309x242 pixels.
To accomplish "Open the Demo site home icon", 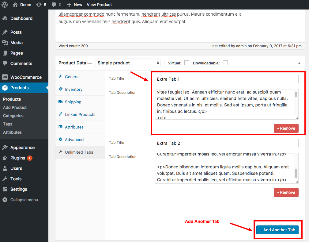I will pos(15,5).
